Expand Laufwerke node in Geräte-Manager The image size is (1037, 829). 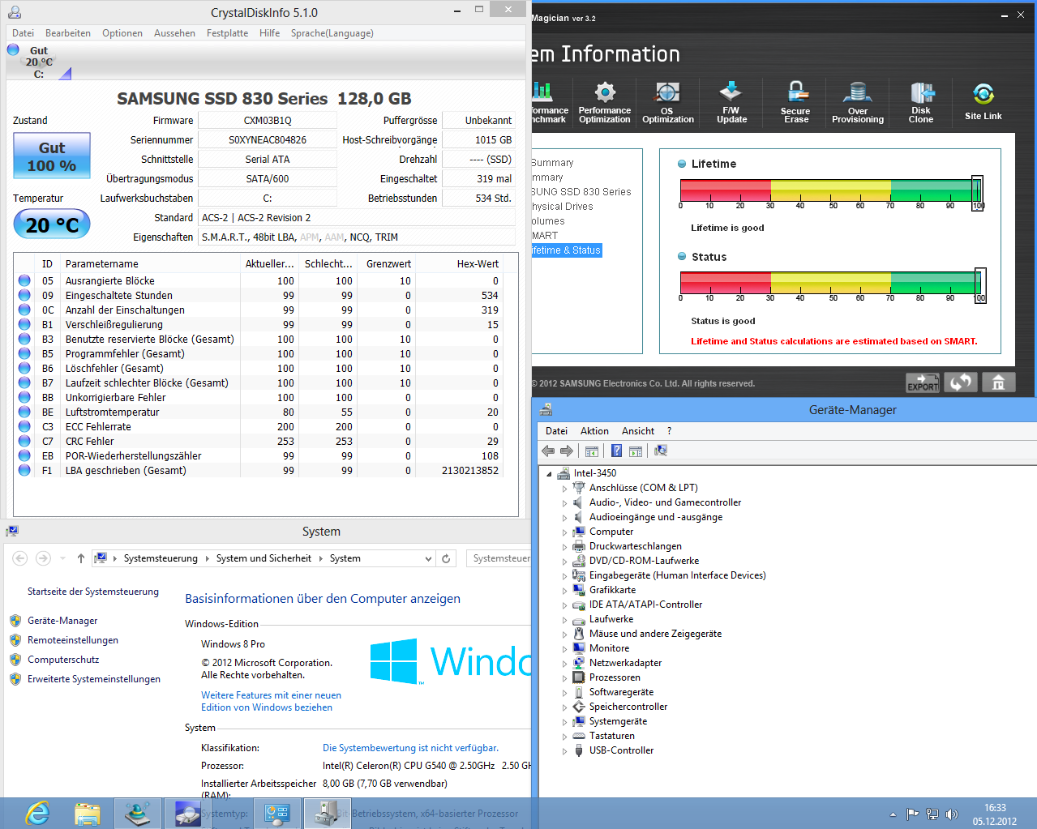tap(565, 620)
